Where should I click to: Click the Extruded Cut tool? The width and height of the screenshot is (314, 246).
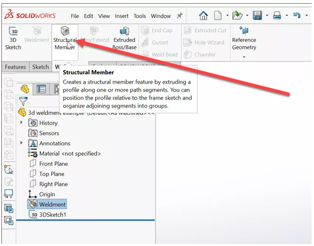205,31
